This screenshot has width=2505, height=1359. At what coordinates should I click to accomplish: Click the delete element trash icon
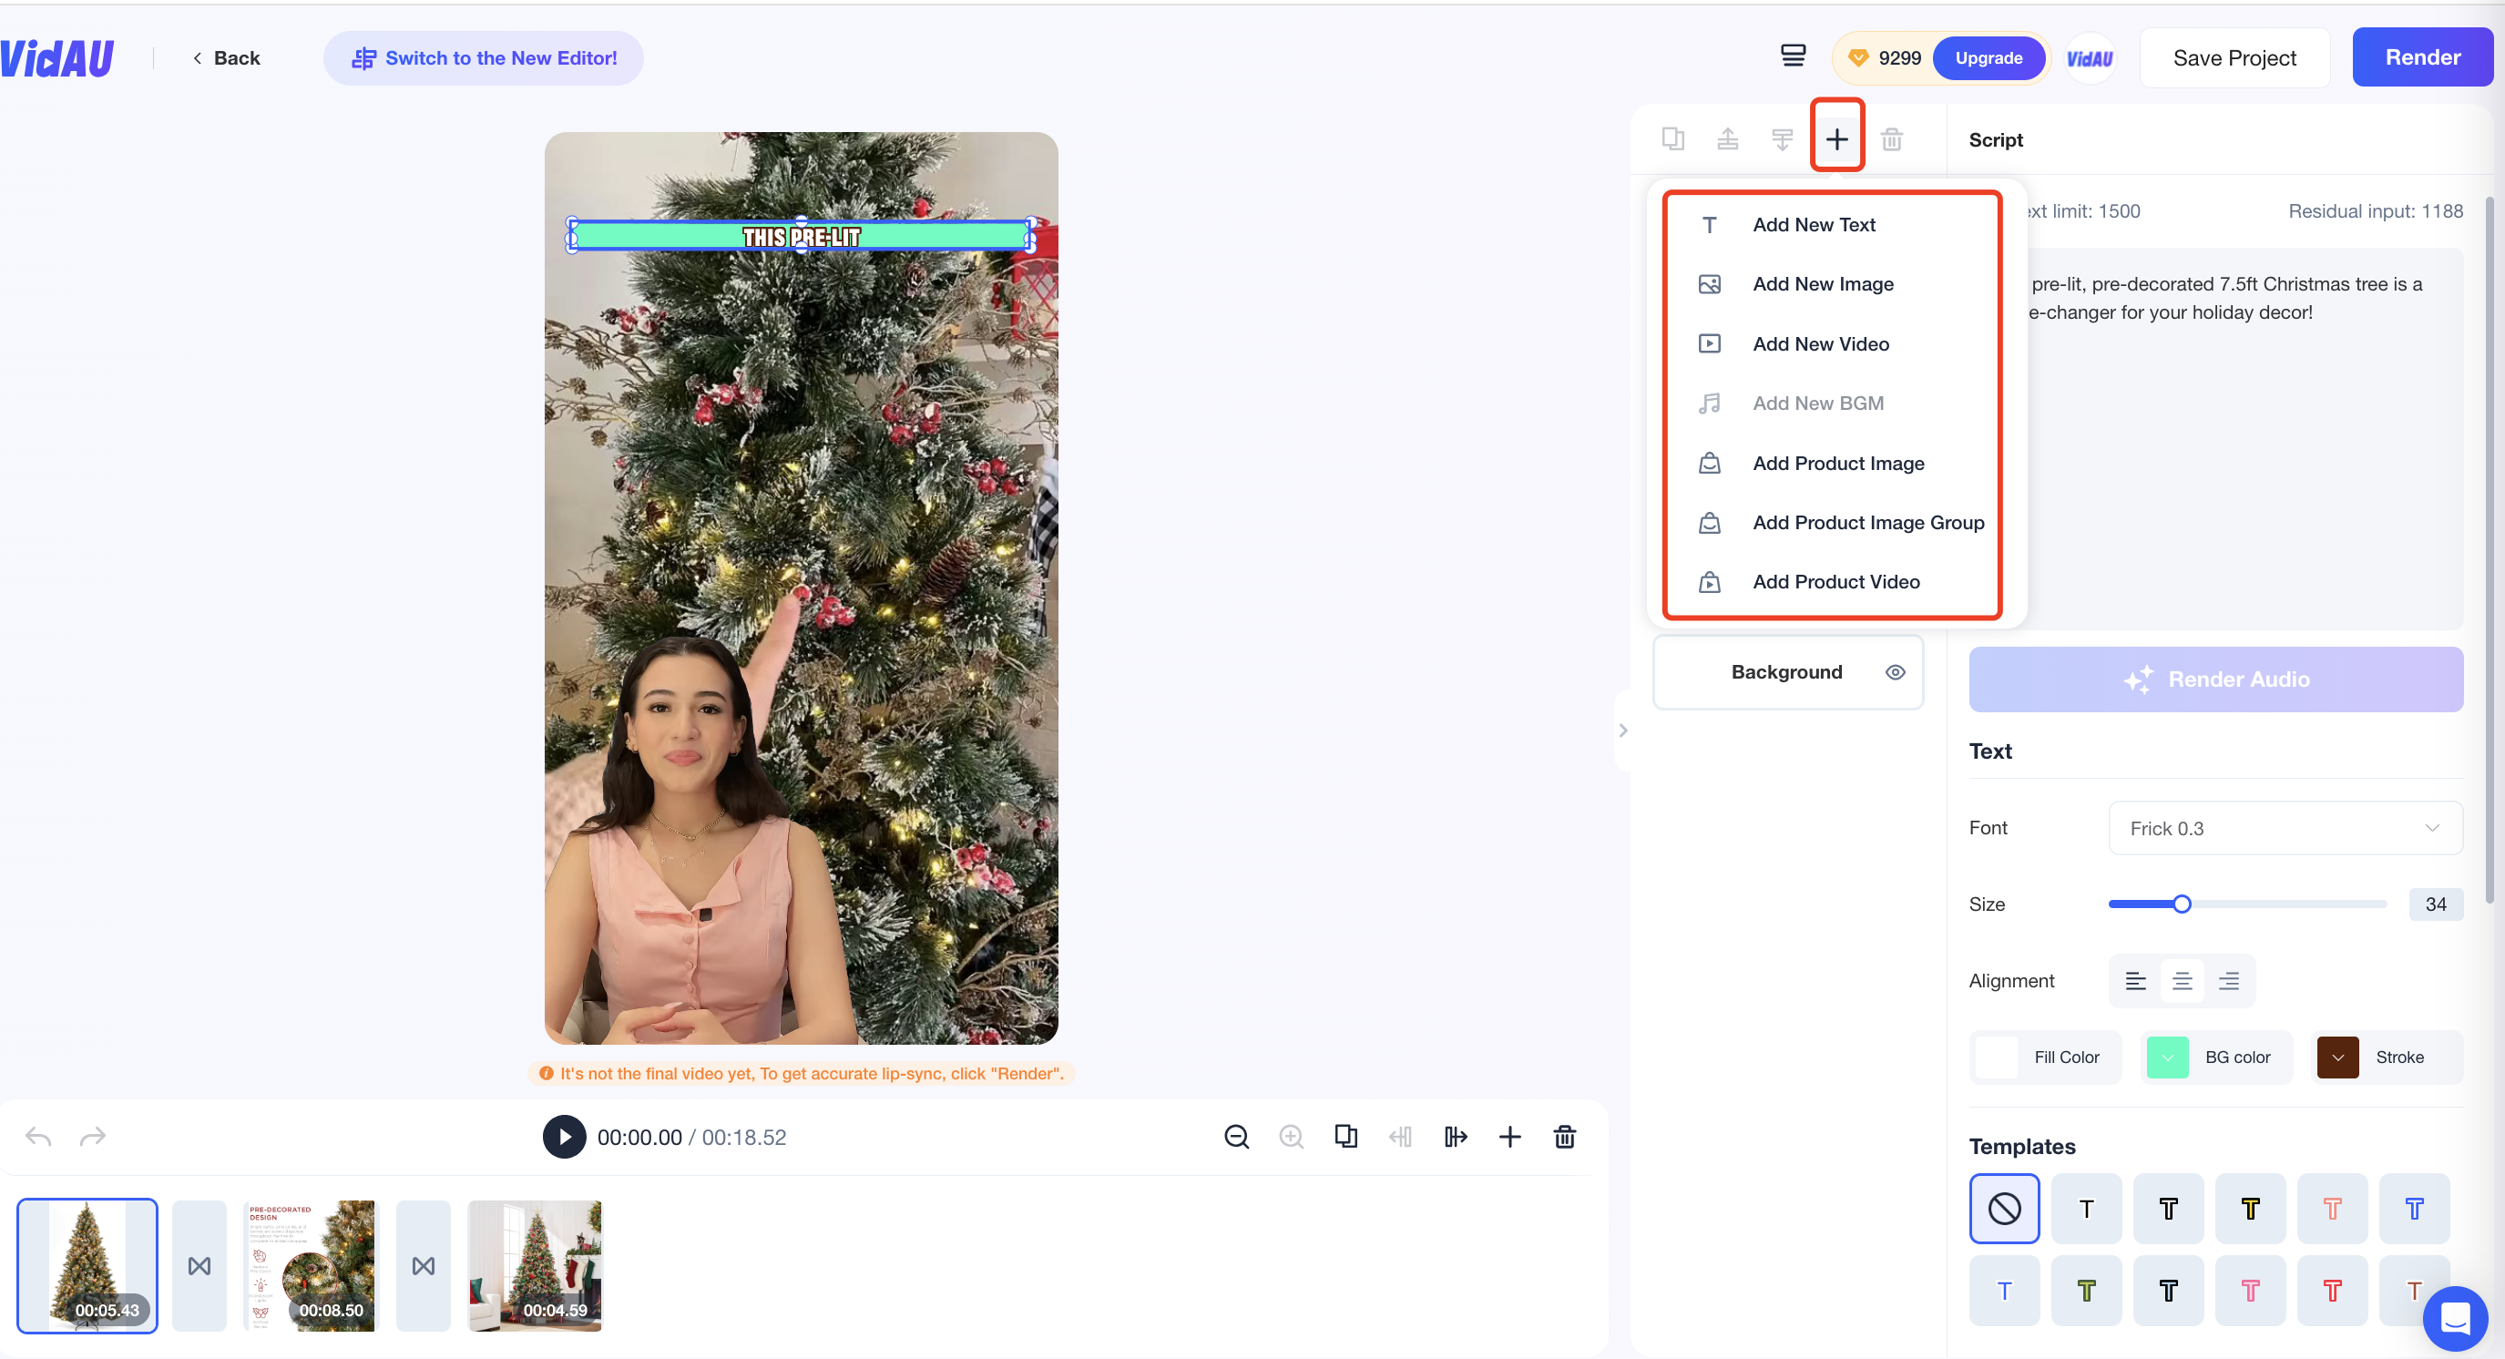(x=1893, y=139)
